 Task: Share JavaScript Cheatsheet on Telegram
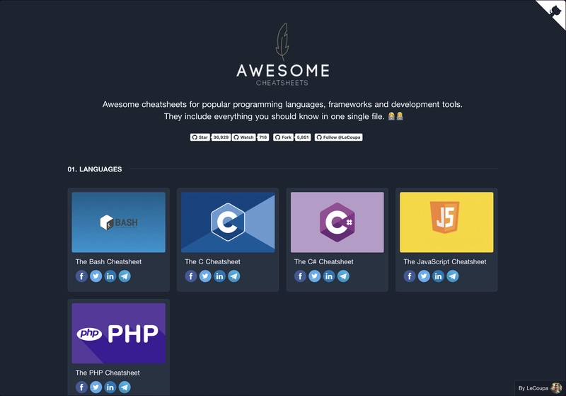[x=453, y=276]
